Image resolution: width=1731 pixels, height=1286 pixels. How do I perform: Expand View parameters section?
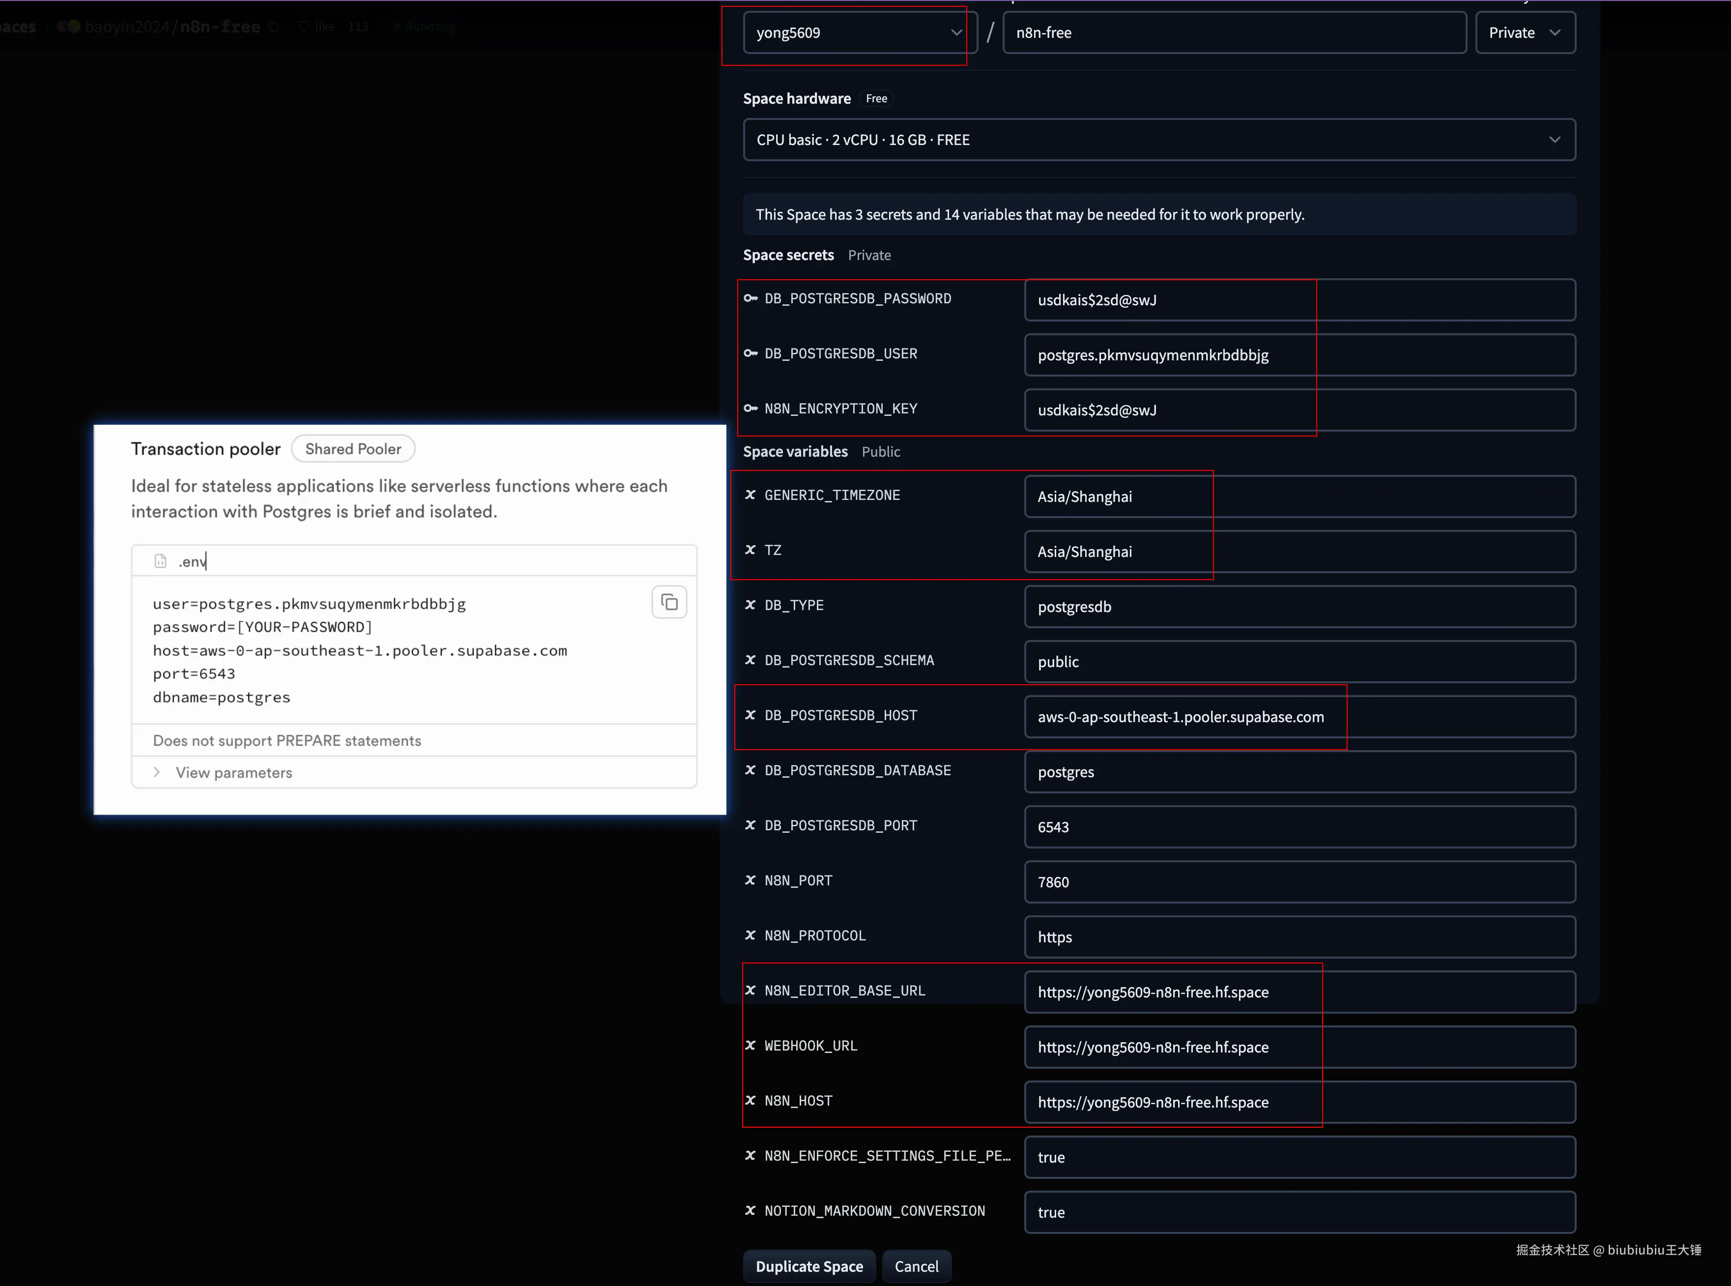coord(233,772)
